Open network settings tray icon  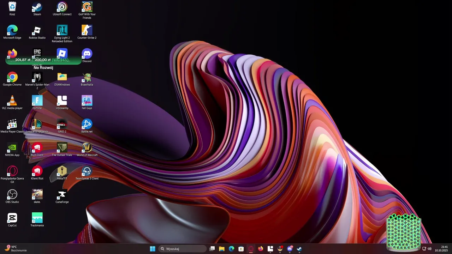coord(424,249)
